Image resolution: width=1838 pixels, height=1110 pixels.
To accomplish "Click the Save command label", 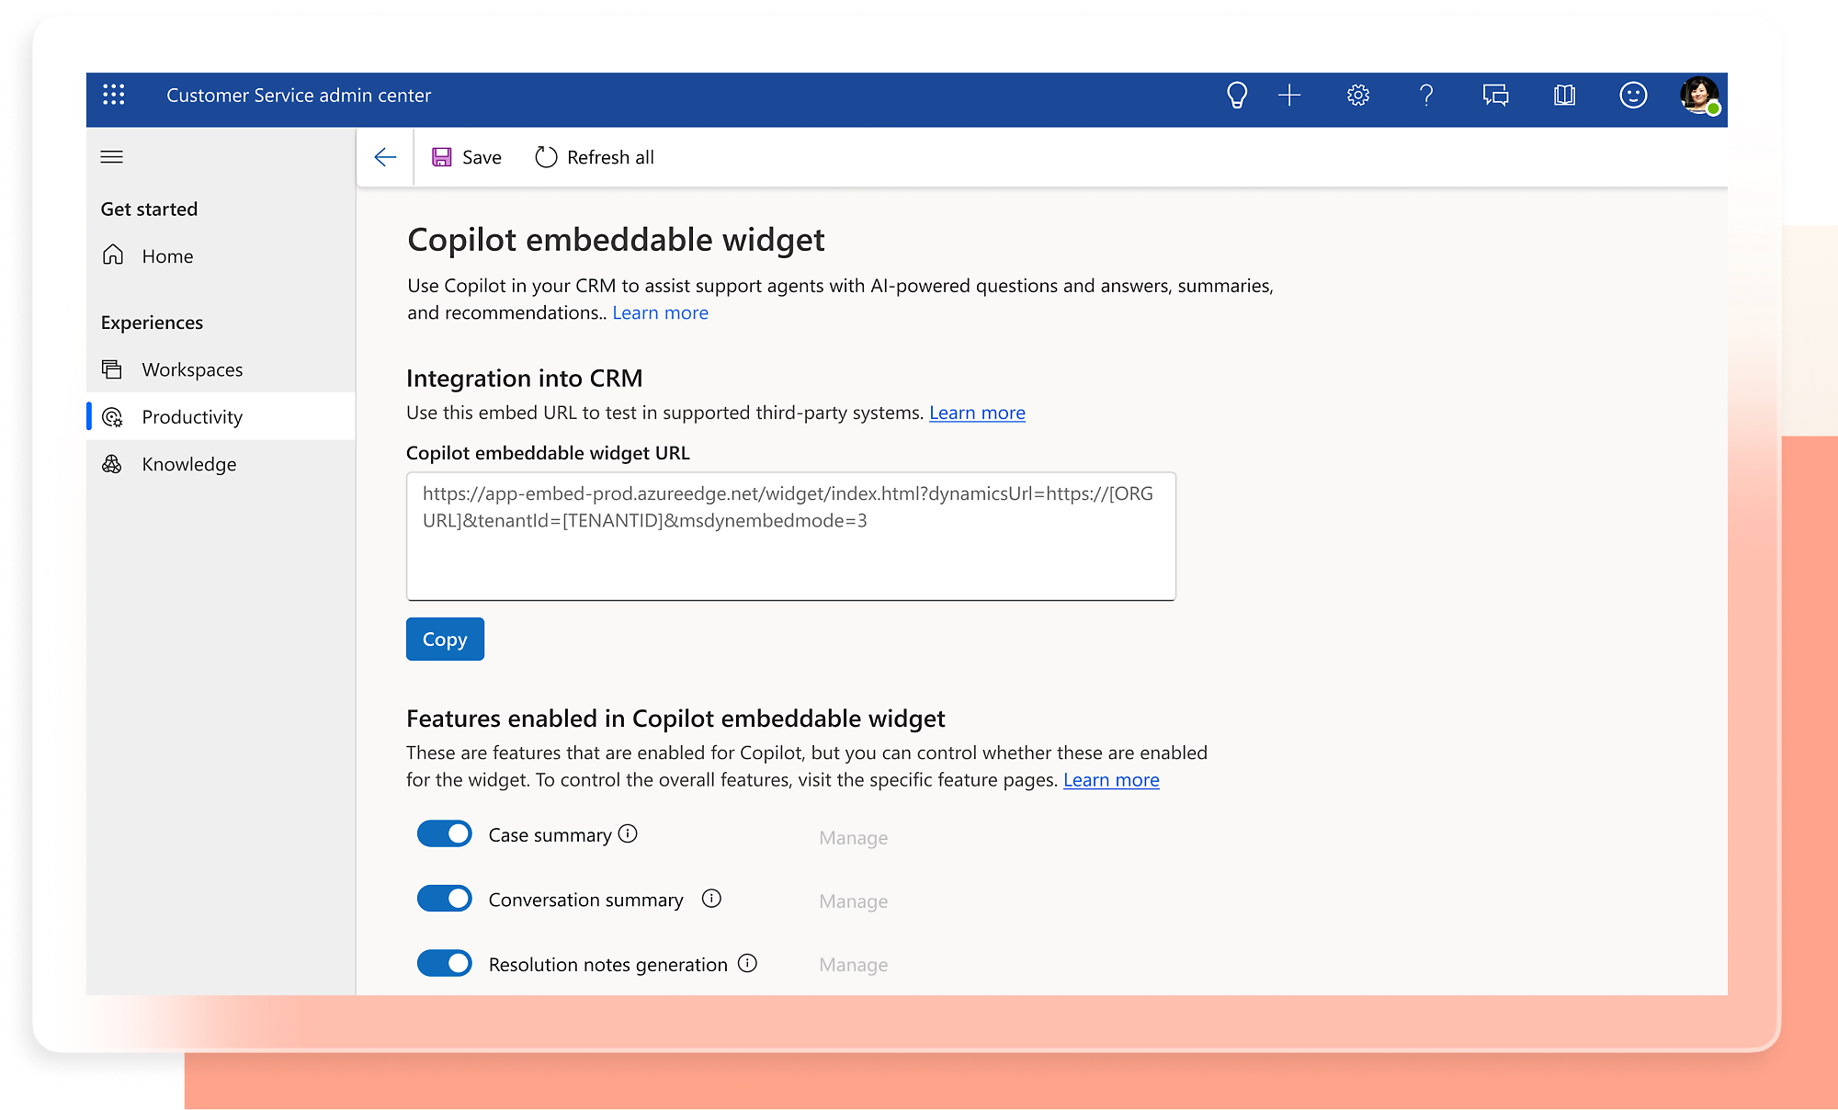I will pyautogui.click(x=482, y=157).
